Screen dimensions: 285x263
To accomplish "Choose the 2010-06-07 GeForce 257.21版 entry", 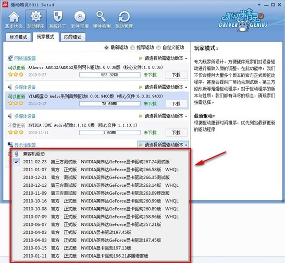I will click(100, 224).
